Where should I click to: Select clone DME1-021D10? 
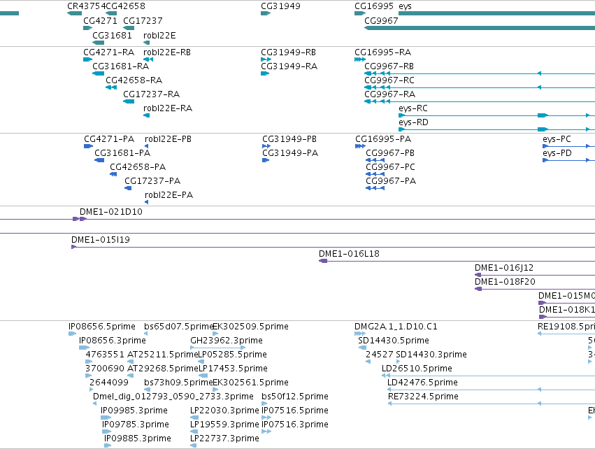pyautogui.click(x=110, y=212)
